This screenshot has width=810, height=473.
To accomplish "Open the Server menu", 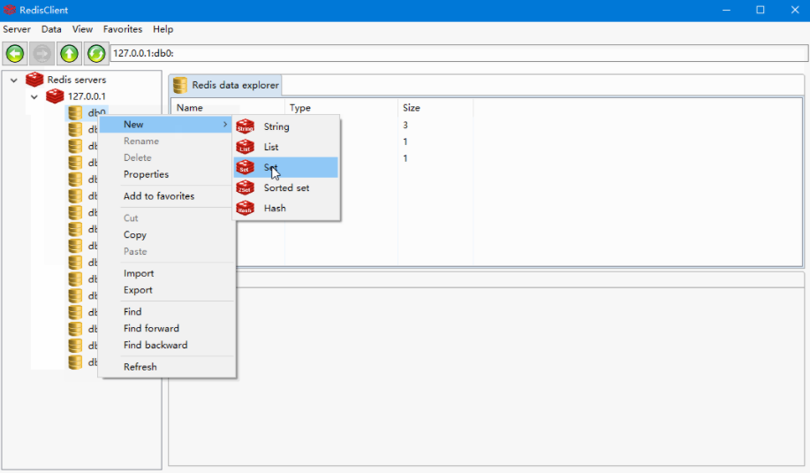I will [17, 29].
